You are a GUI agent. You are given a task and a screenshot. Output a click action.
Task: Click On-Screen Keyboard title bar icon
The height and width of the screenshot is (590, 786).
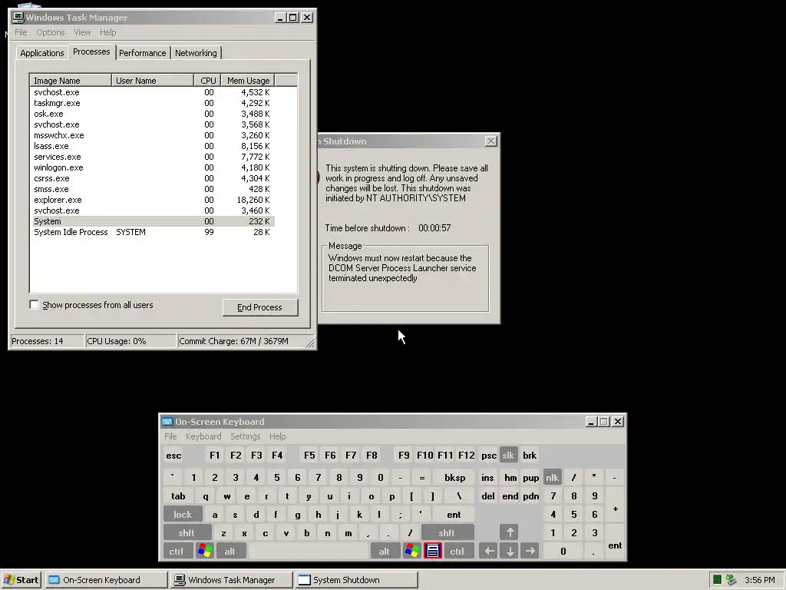click(x=167, y=422)
